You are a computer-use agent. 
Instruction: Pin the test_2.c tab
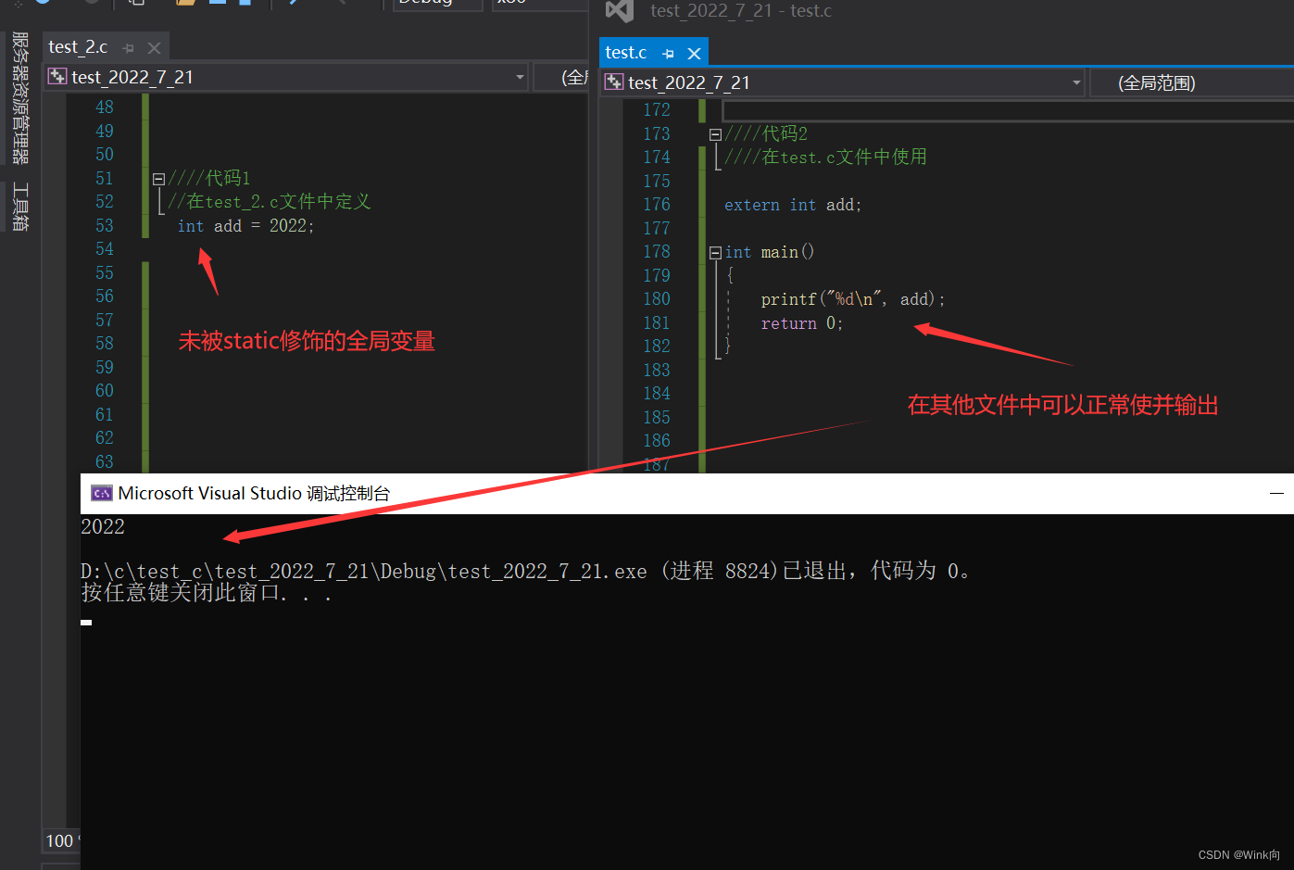tap(129, 48)
